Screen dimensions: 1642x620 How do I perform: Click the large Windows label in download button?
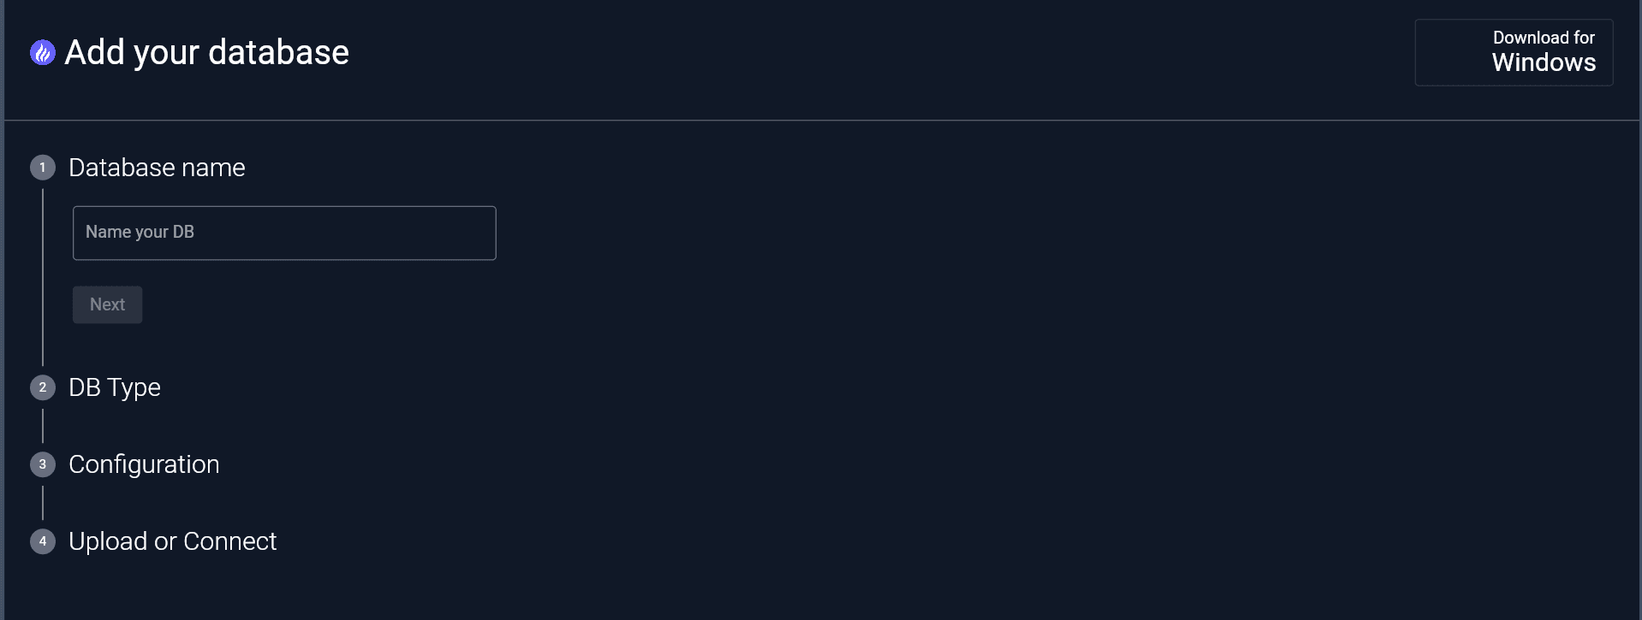(x=1544, y=62)
